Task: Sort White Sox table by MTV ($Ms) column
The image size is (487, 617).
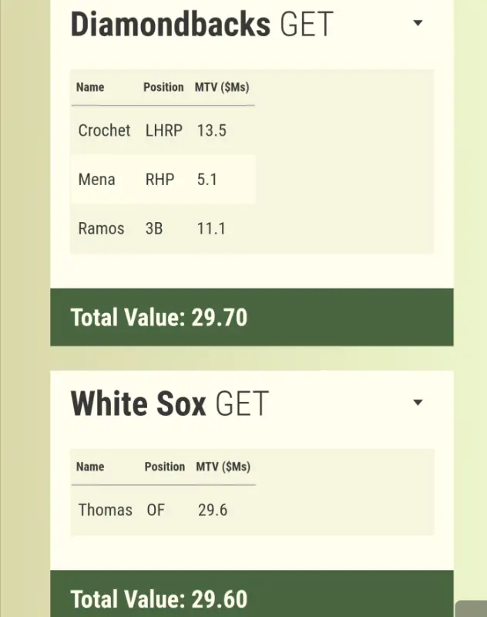Action: pos(223,467)
